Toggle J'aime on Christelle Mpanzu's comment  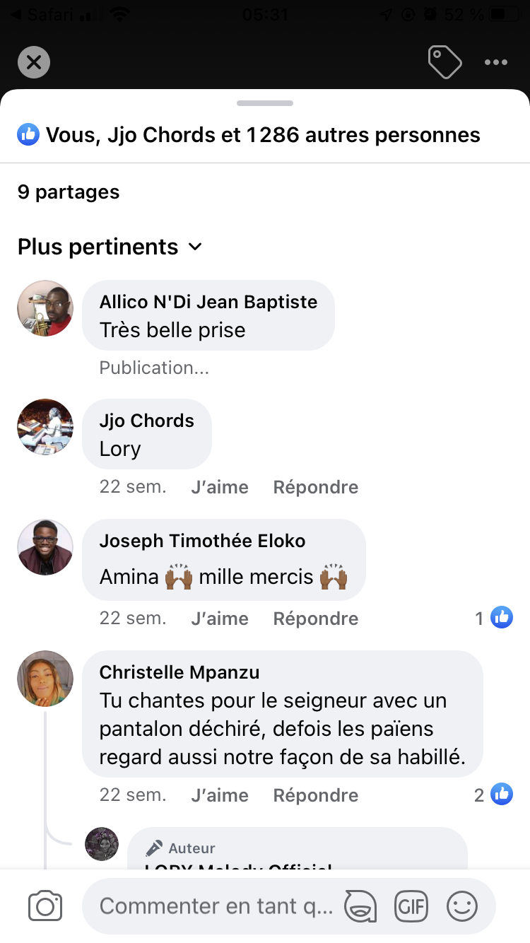click(x=220, y=795)
